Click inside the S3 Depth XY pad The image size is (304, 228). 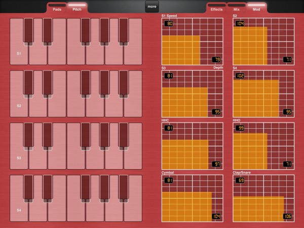[x=193, y=94]
